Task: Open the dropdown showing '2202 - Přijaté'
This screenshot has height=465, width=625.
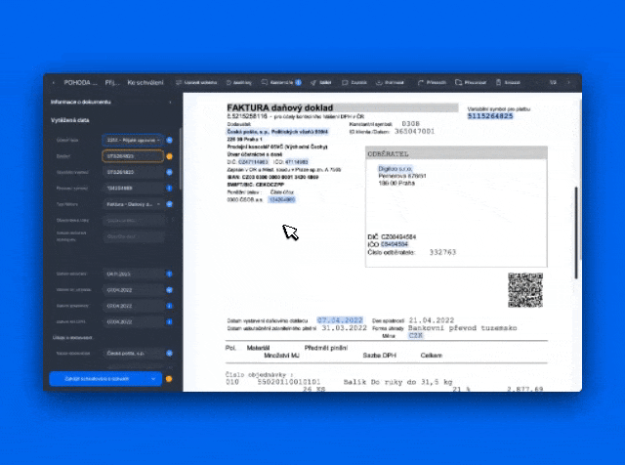Action: coord(133,141)
